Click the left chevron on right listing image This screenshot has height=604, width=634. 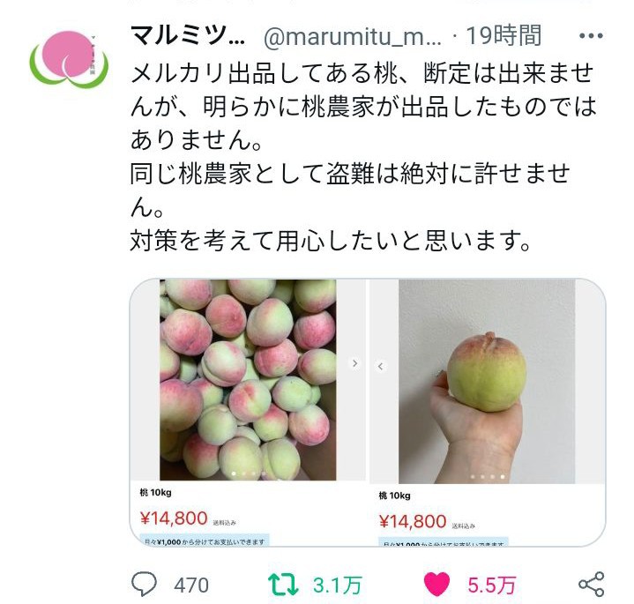(380, 366)
